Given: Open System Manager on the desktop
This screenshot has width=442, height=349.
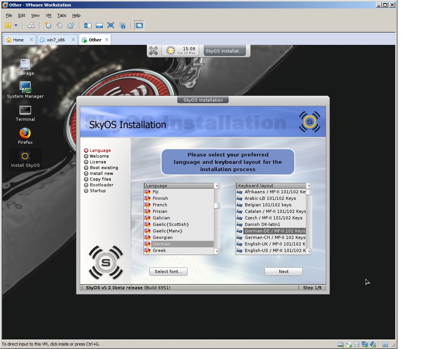Looking at the screenshot, I should (25, 87).
